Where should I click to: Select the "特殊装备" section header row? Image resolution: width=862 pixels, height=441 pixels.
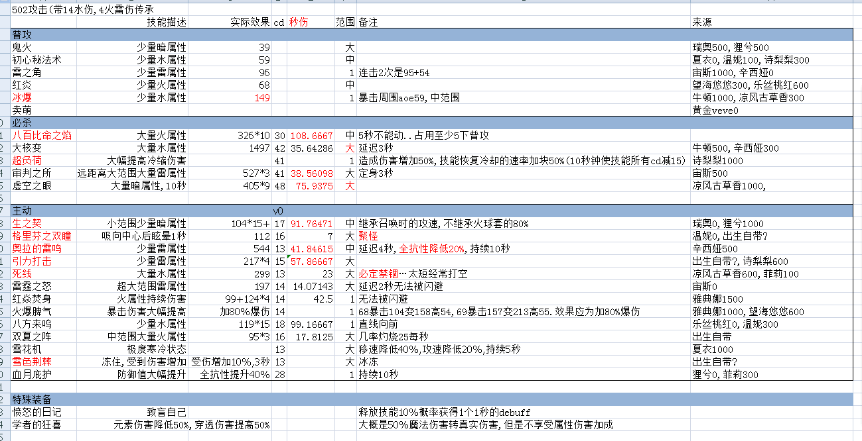431,399
